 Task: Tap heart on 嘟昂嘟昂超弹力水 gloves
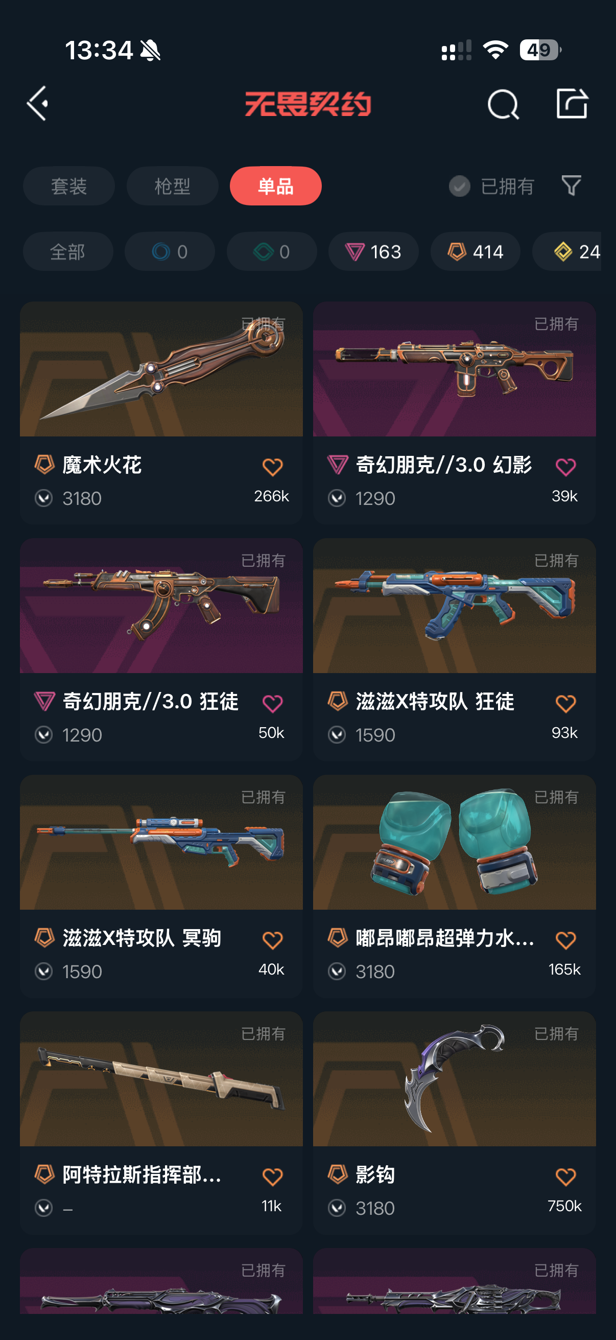(x=565, y=939)
